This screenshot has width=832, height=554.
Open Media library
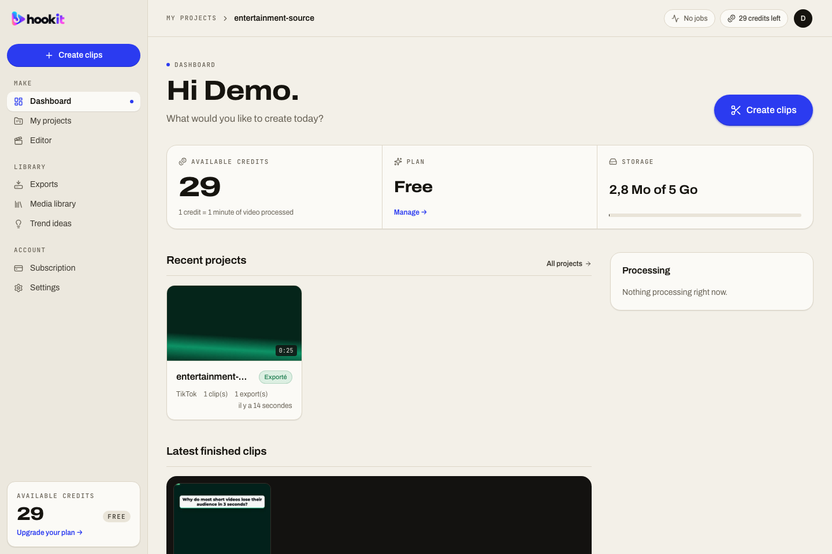[x=73, y=204]
